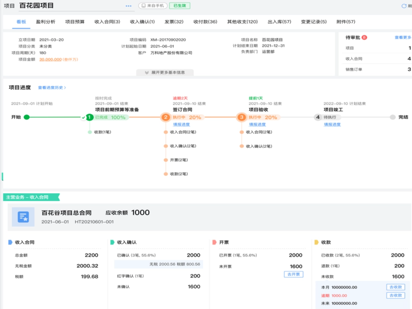This screenshot has height=309, width=412.
Task: Click the gray 完结 end node
Action: (x=393, y=117)
